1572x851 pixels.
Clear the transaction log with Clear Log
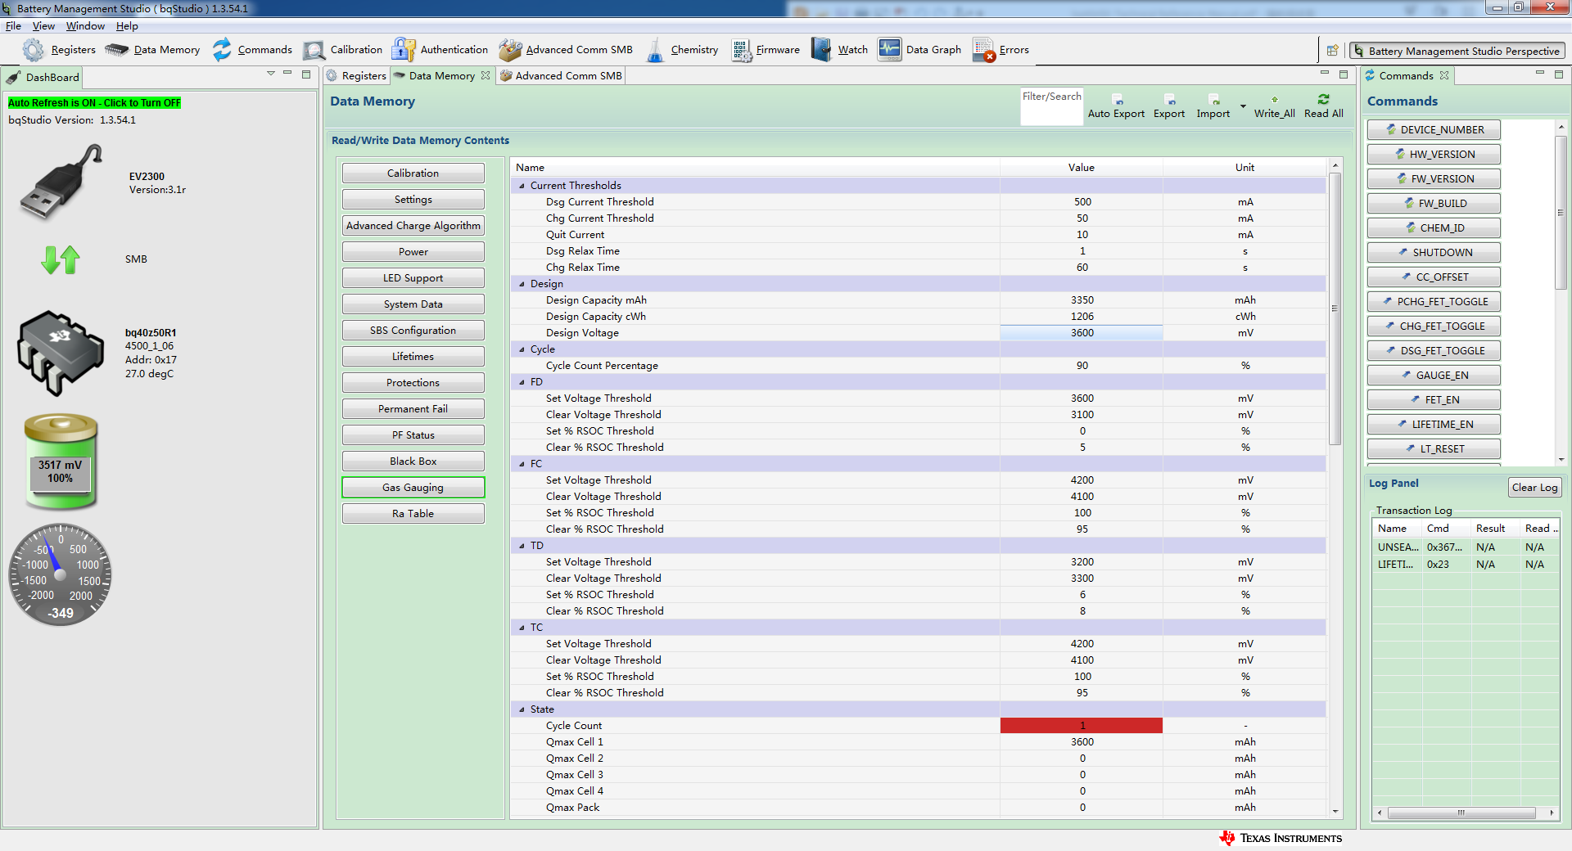coord(1535,488)
